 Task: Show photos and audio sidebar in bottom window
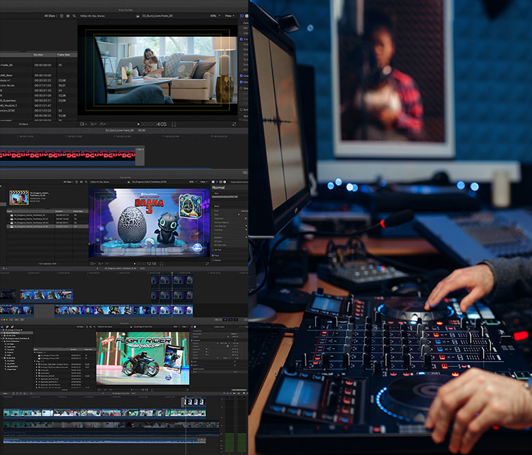coord(8,327)
